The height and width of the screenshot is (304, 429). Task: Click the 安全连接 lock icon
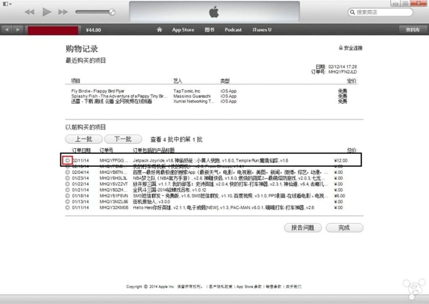click(x=340, y=48)
